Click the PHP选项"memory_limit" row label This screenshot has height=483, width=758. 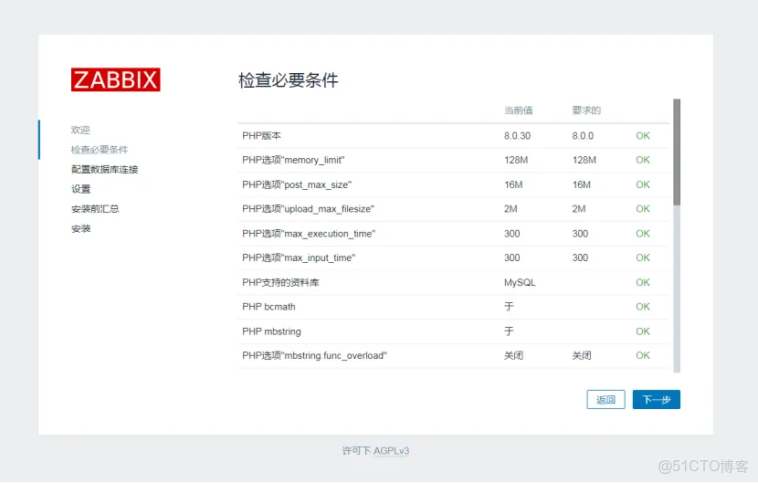pyautogui.click(x=293, y=160)
